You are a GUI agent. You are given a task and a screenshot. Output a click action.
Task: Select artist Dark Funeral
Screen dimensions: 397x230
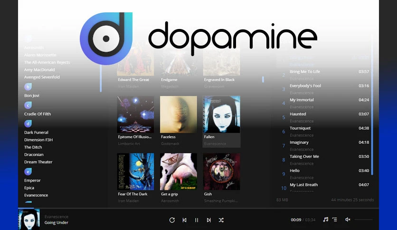[x=36, y=133]
